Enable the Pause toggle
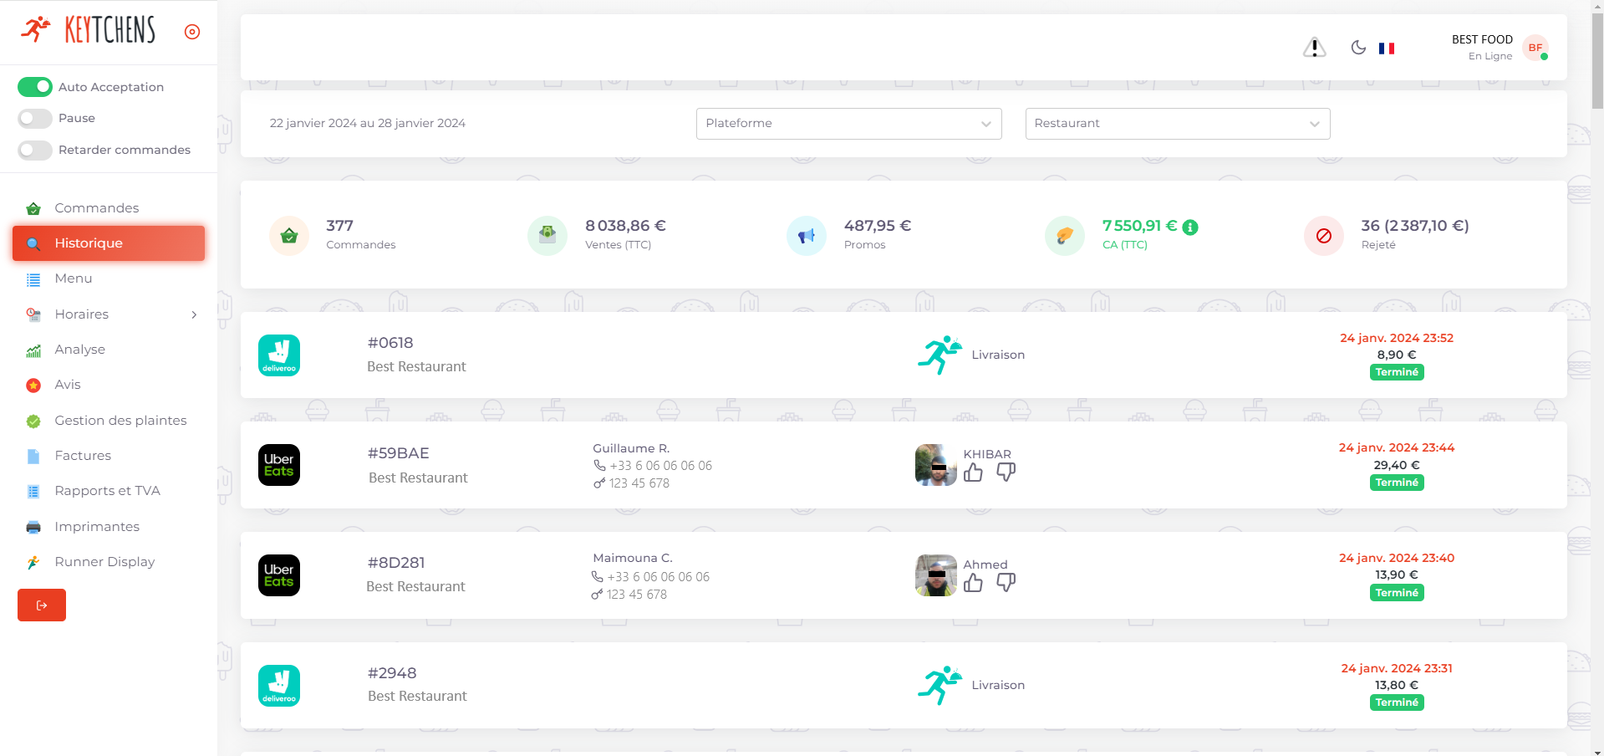The image size is (1604, 756). tap(35, 118)
